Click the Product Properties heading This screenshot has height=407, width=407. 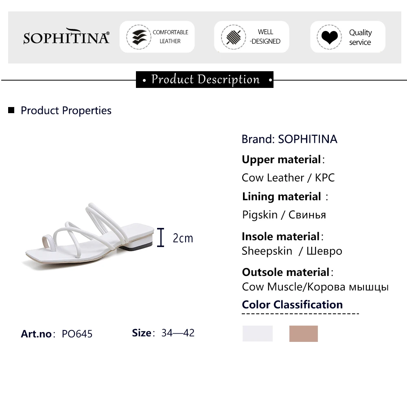[x=66, y=110]
